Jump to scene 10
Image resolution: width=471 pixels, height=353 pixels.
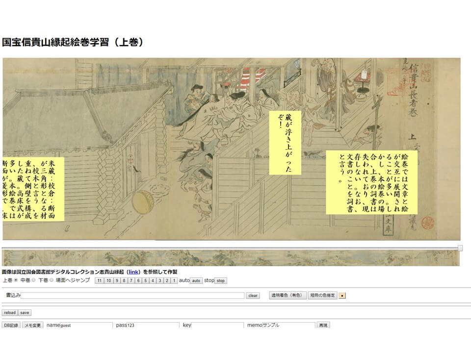click(108, 280)
